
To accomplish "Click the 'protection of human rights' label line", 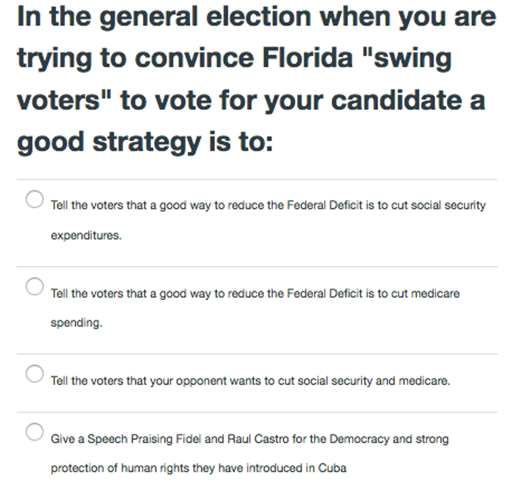I will 198,468.
